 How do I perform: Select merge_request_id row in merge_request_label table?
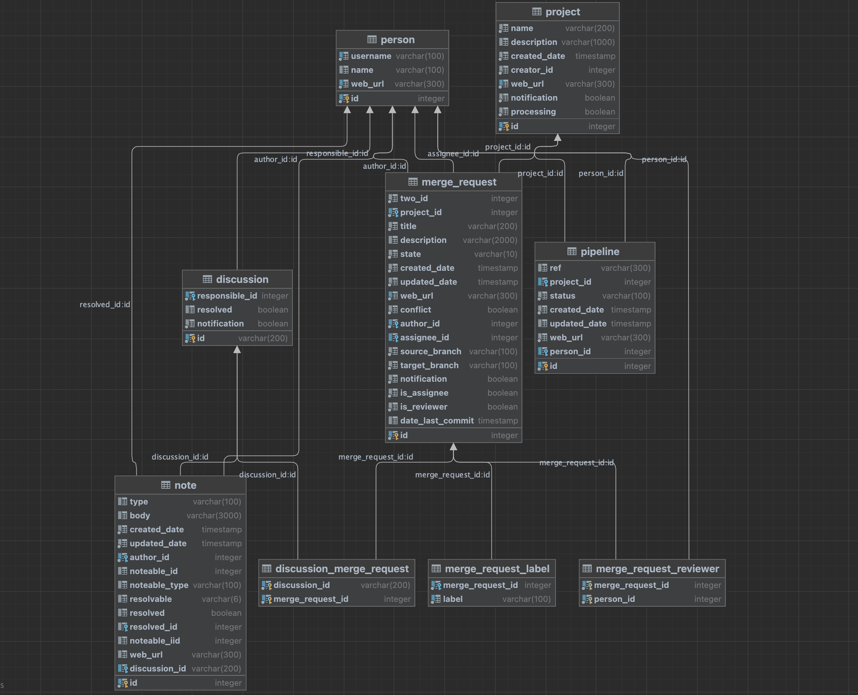point(491,585)
